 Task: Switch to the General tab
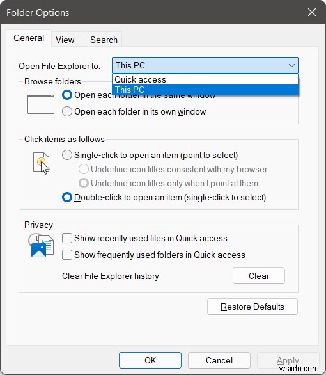29,38
